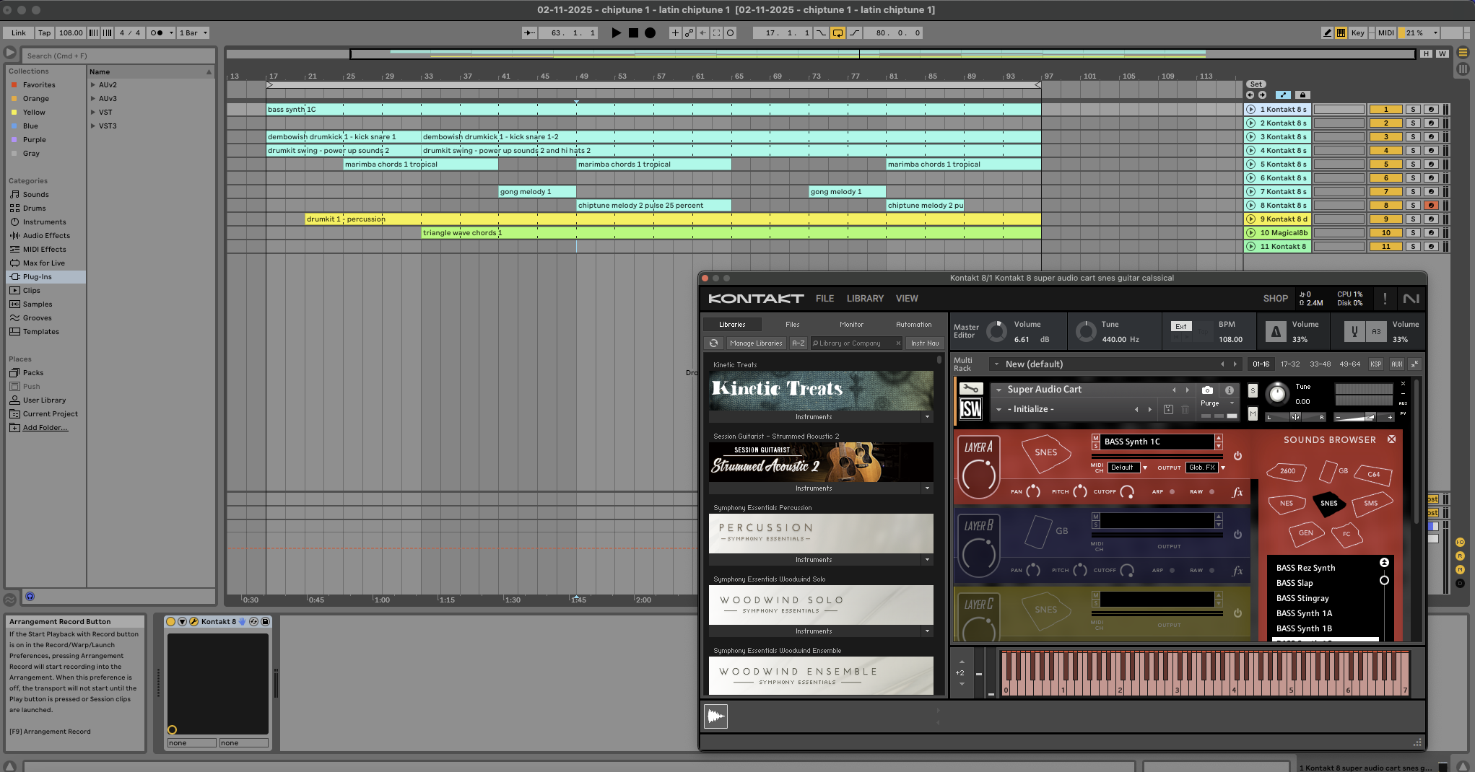Refresh Kontakt library list icon
This screenshot has width=1475, height=772.
[x=713, y=343]
